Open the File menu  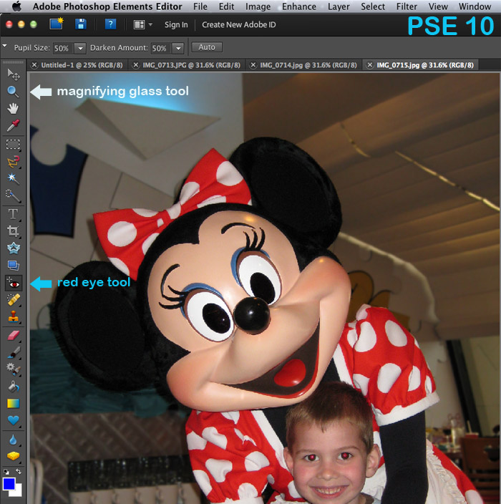[x=200, y=6]
